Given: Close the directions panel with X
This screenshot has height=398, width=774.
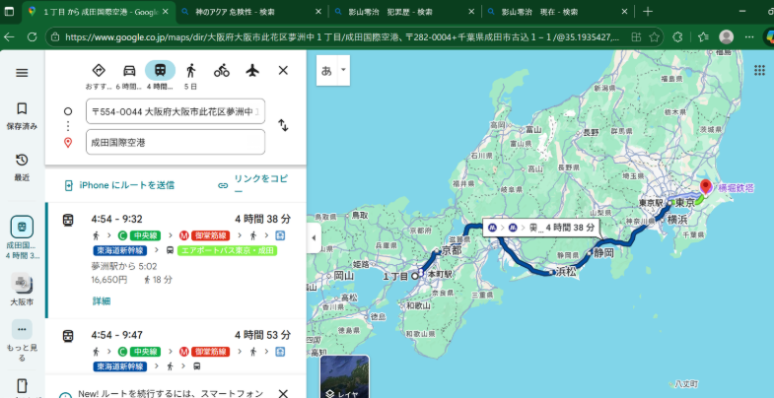Looking at the screenshot, I should [x=283, y=70].
